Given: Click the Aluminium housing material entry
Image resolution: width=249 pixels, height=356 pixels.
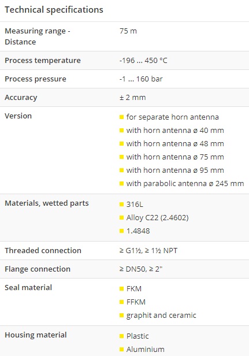Looking at the screenshot, I should [145, 349].
